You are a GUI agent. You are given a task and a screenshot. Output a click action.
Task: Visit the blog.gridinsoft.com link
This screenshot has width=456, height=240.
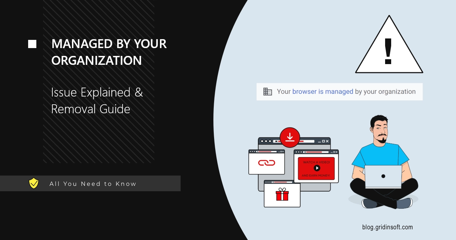click(x=387, y=227)
